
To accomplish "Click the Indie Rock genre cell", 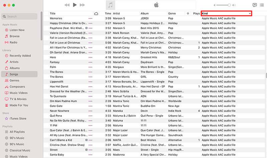I will (175, 111).
